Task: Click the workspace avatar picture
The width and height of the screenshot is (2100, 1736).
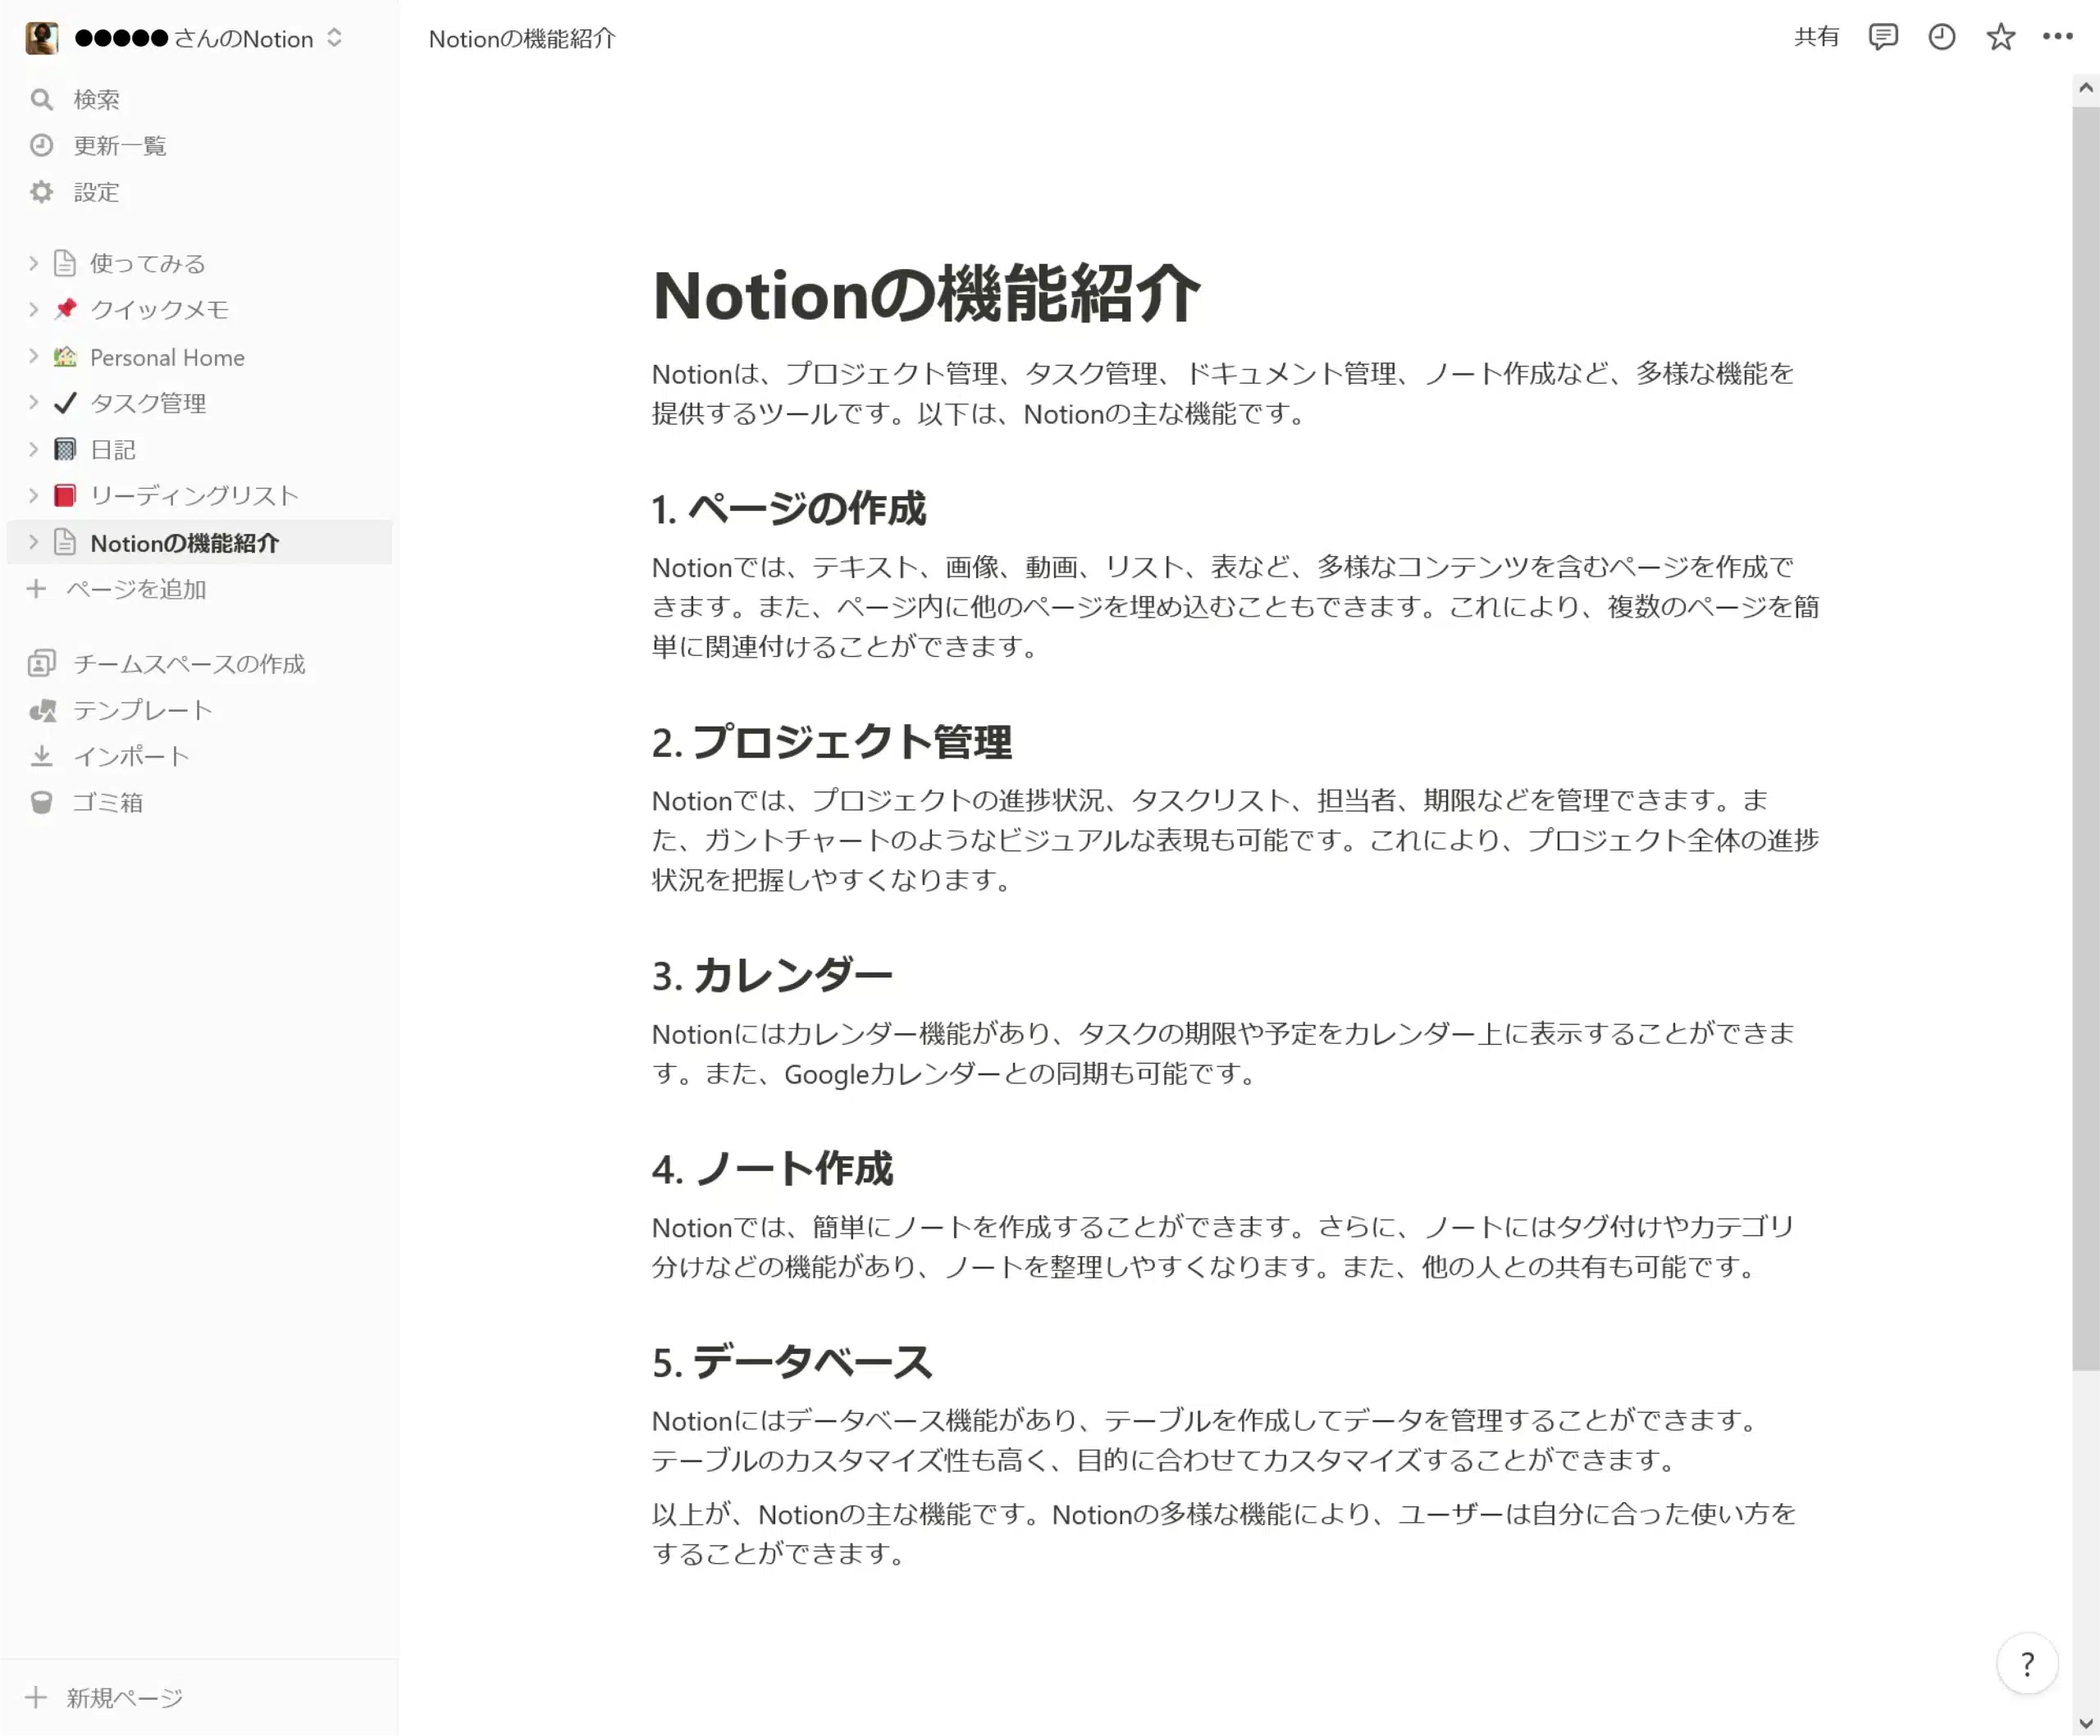Action: point(42,38)
